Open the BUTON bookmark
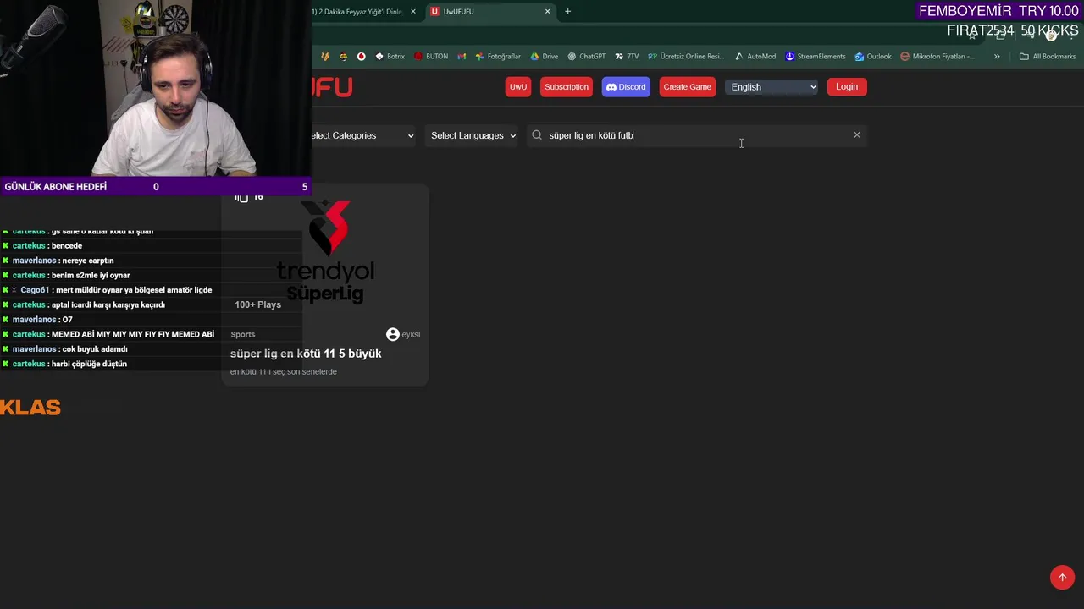1084x609 pixels. [x=431, y=57]
